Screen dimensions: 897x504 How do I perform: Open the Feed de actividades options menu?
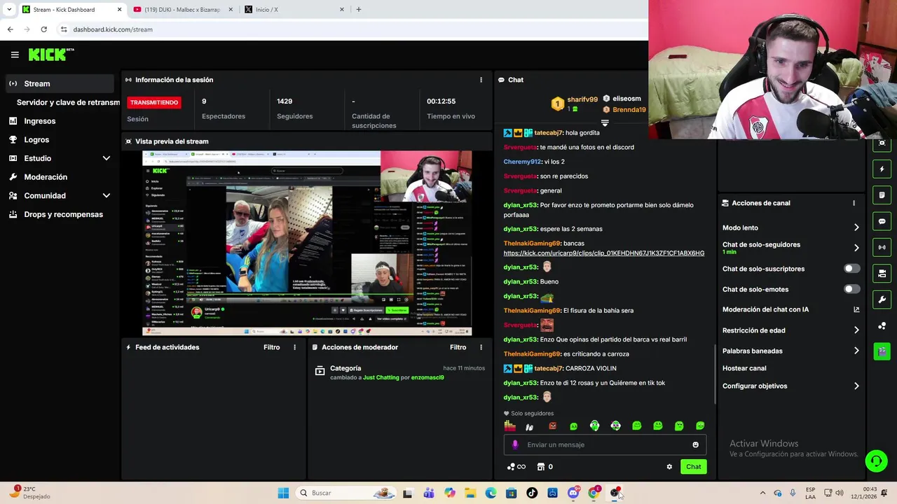[294, 347]
